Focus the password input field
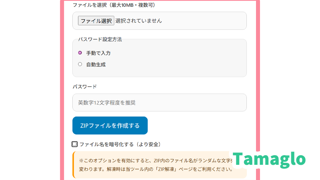Image resolution: width=320 pixels, height=180 pixels. click(x=159, y=103)
